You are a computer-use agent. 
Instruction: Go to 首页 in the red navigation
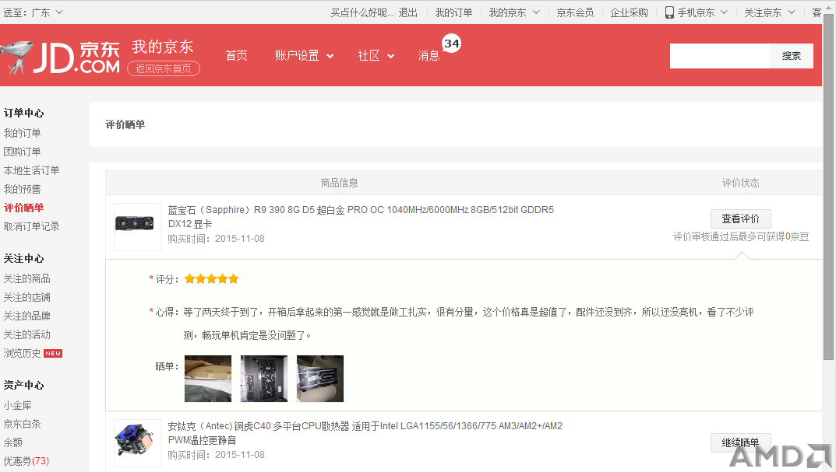coord(236,55)
